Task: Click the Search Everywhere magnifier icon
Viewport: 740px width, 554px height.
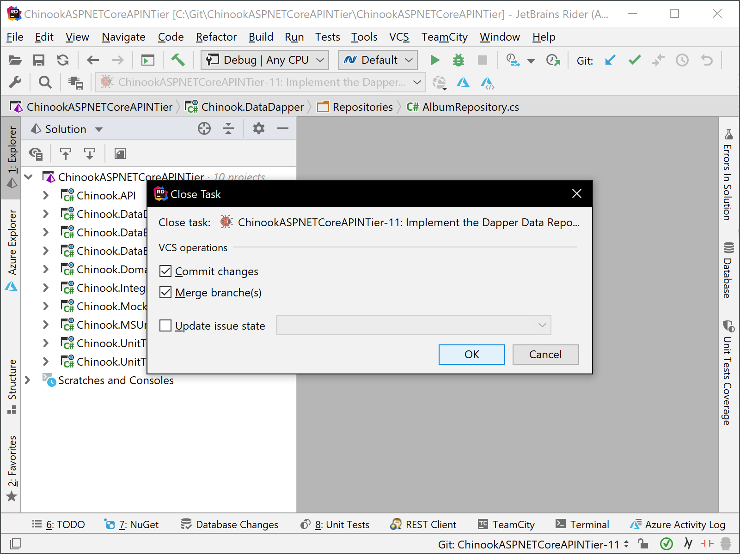Action: coord(45,82)
